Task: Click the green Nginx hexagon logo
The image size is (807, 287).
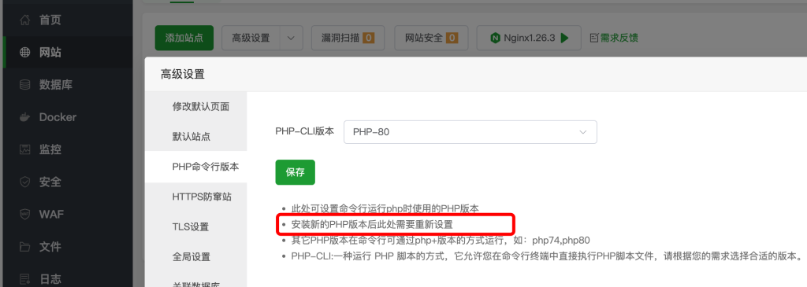Action: [495, 38]
